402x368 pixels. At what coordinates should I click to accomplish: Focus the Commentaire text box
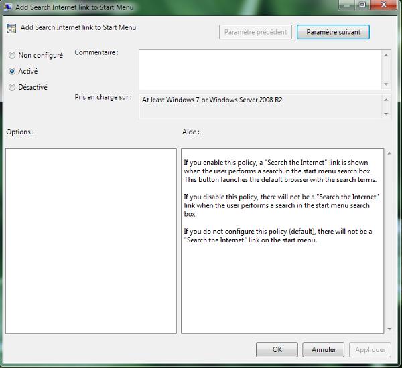click(260, 70)
